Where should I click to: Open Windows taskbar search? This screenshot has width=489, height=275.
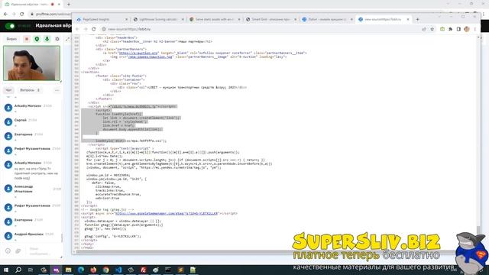[18, 270]
